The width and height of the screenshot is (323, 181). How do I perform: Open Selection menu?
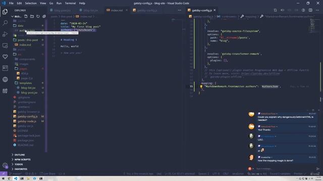[x=31, y=3]
